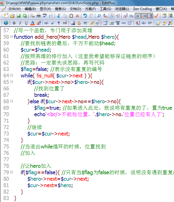Viewport: 174px width, 202px height.
Task: View in browser globe icon
Action: tap(6, 23)
